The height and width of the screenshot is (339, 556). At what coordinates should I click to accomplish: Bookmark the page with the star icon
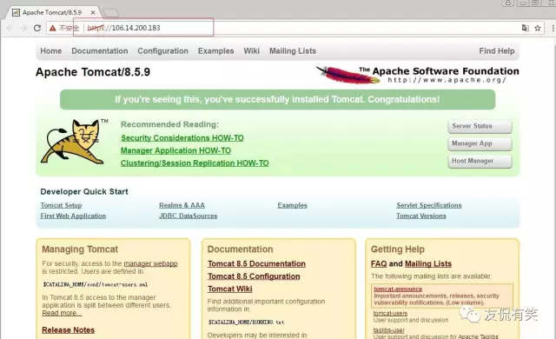pyautogui.click(x=538, y=28)
